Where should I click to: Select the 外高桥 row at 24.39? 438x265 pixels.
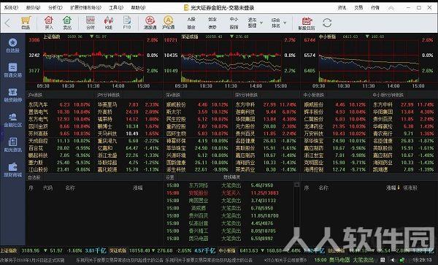128,112
